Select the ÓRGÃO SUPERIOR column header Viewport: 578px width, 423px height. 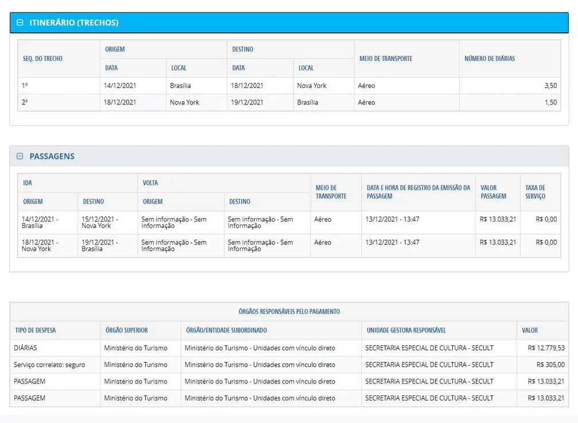point(127,330)
